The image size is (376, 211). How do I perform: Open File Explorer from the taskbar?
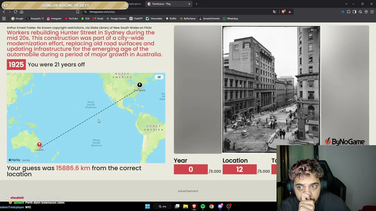[x=186, y=206]
